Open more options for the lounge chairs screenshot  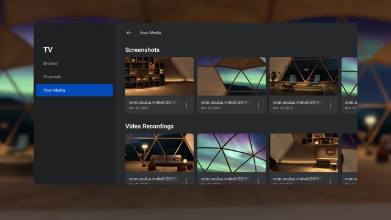(331, 105)
